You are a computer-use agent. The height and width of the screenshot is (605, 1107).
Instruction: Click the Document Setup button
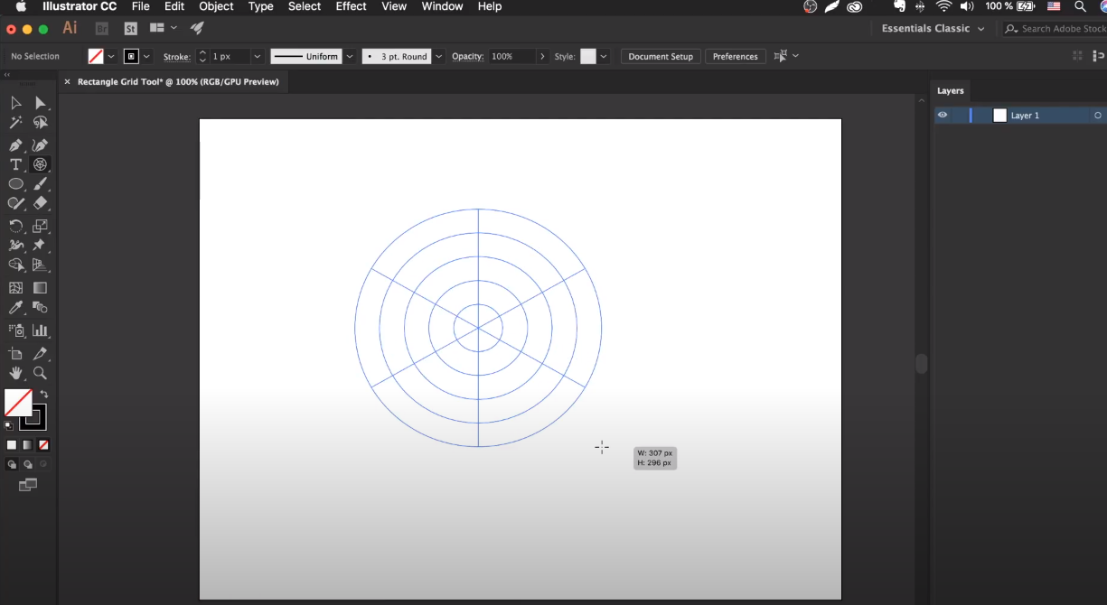[661, 56]
